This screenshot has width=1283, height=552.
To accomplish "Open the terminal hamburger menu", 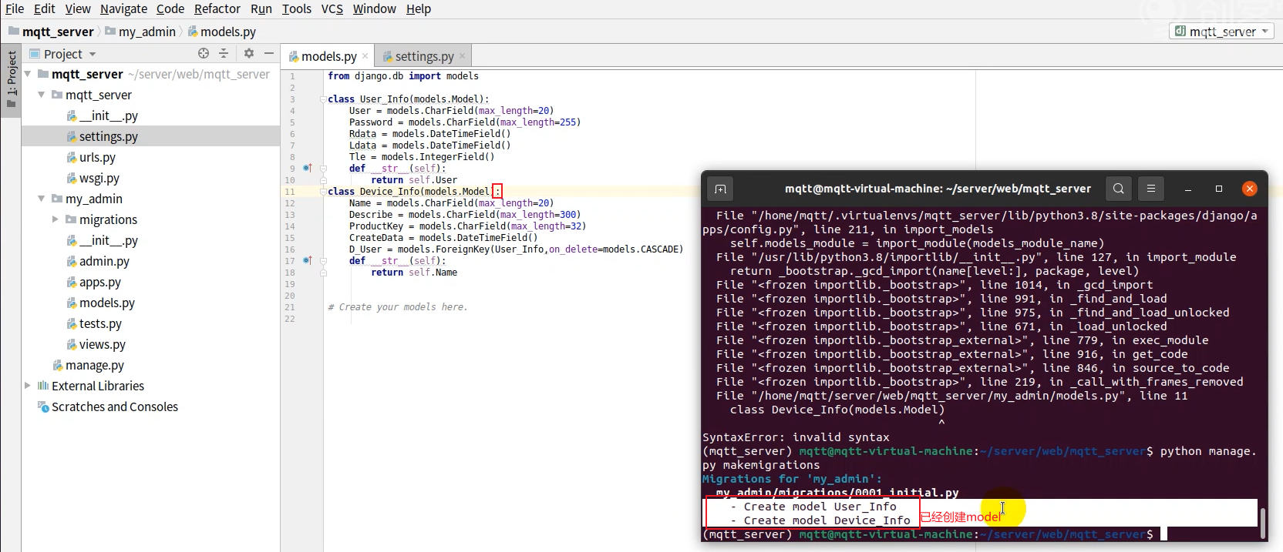I will 1150,189.
